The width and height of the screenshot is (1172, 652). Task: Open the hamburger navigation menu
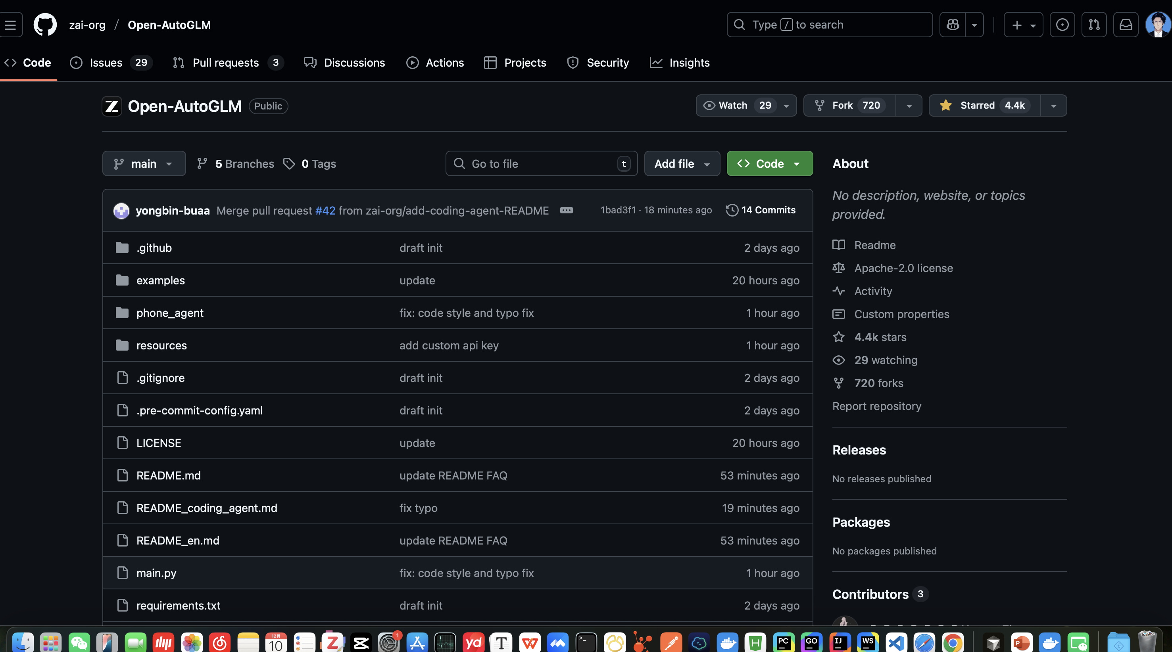pos(10,25)
